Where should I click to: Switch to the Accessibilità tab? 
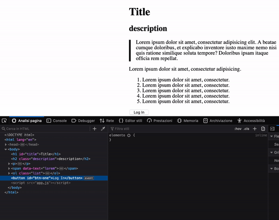(251, 120)
